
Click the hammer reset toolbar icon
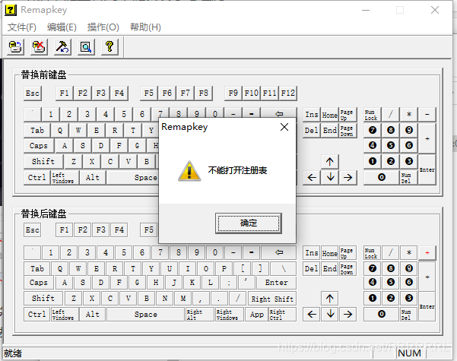click(62, 46)
